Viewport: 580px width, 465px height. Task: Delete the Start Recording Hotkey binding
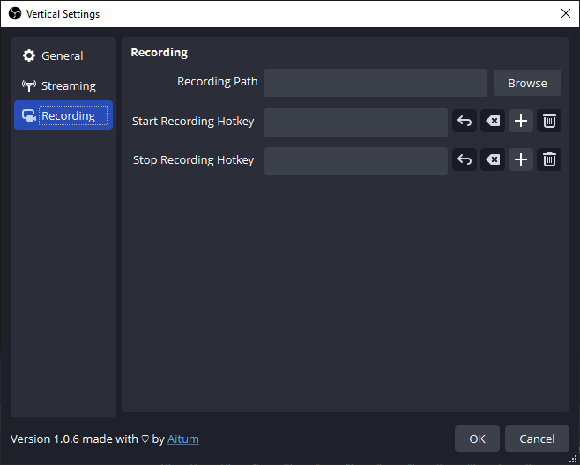[x=549, y=122]
